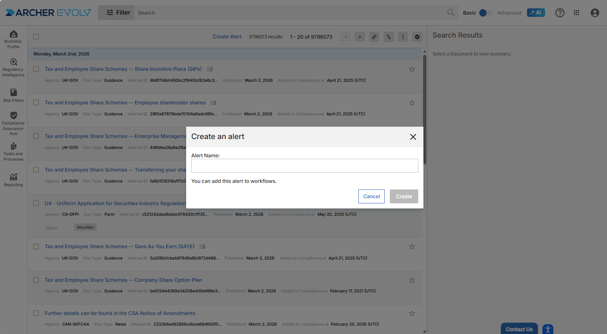
Task: Toggle Basic/Advanced search switch
Action: click(x=485, y=13)
